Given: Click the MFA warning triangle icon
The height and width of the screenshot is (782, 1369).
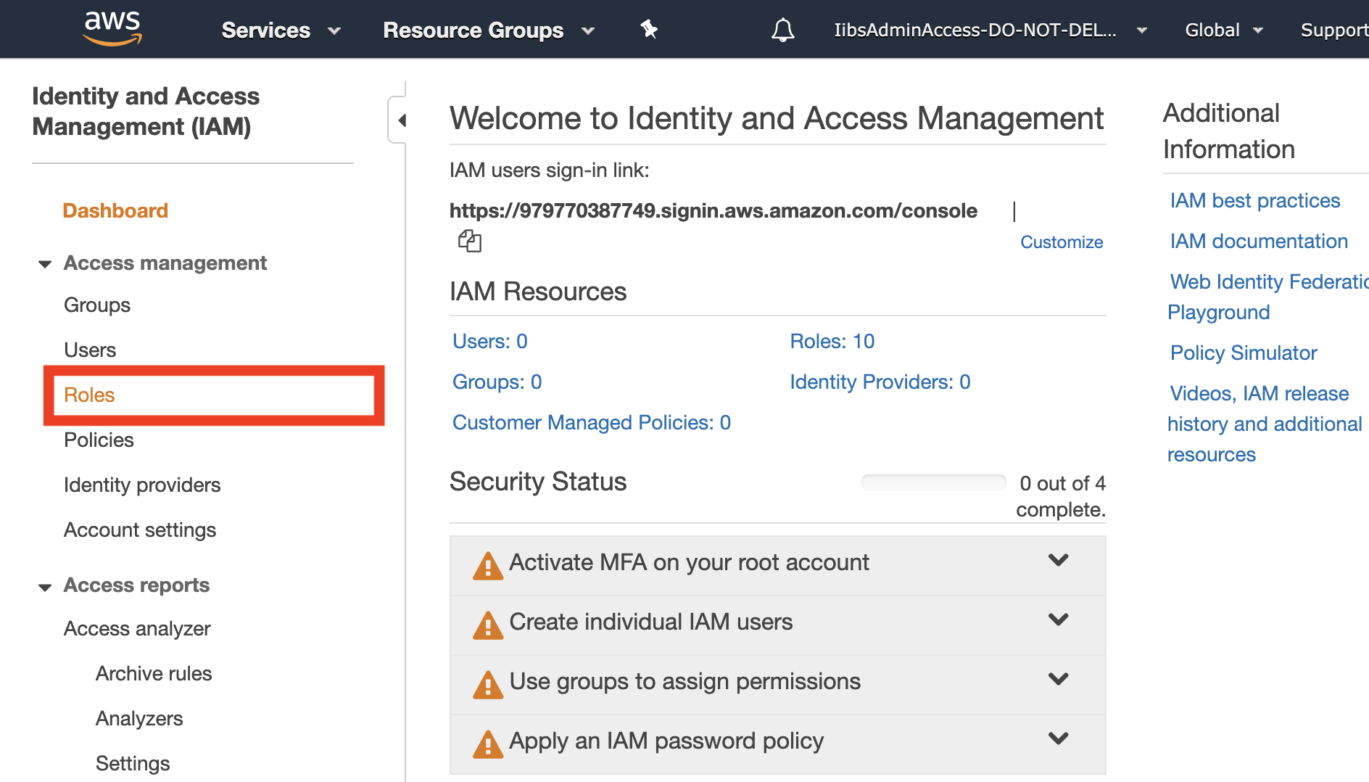Looking at the screenshot, I should [488, 566].
